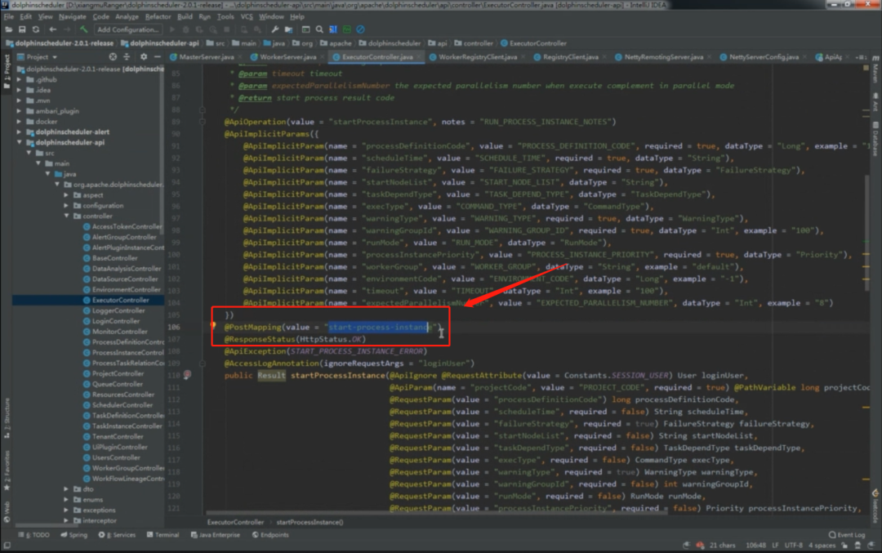The width and height of the screenshot is (882, 553).
Task: Open the Spring tool window
Action: 73,535
